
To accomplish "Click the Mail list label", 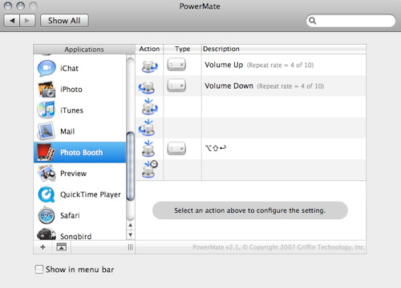I will click(67, 131).
